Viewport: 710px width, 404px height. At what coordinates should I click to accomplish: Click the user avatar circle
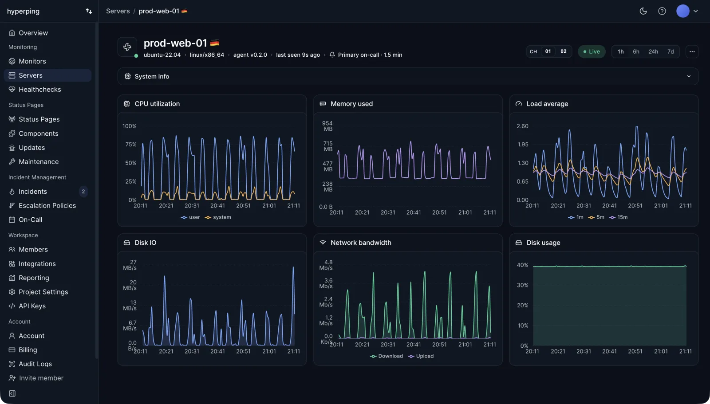tap(682, 11)
